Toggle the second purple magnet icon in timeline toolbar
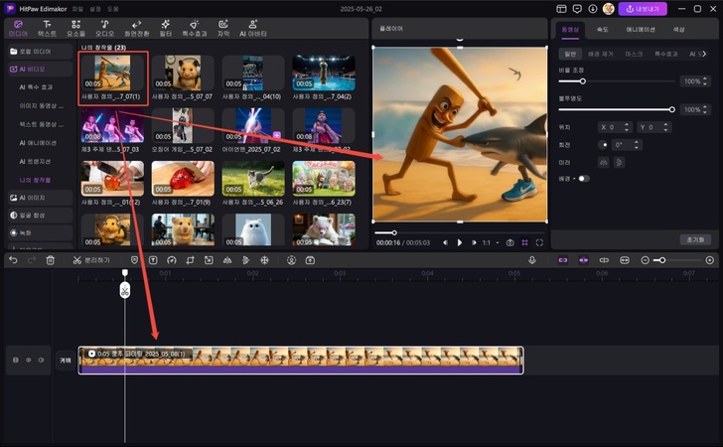Viewport: 723px width, 447px height. [583, 260]
